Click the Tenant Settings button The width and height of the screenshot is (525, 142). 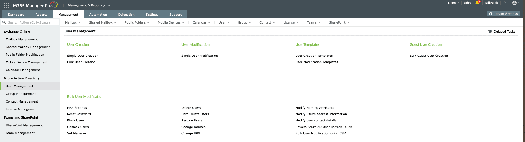click(503, 14)
